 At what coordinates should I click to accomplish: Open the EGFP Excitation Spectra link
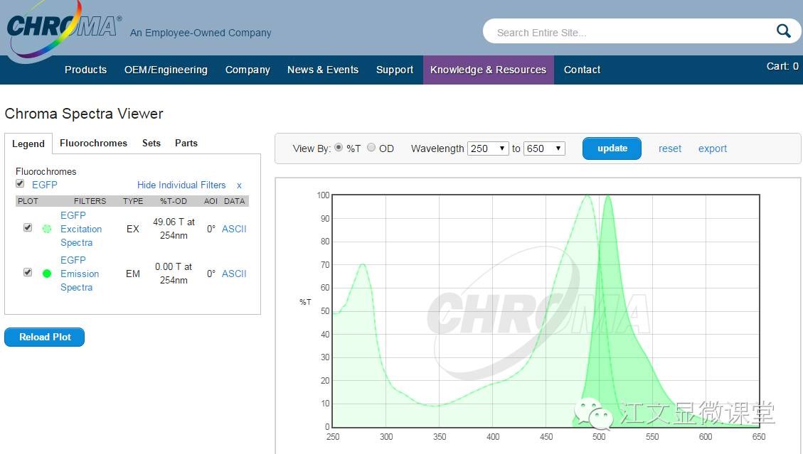[81, 229]
